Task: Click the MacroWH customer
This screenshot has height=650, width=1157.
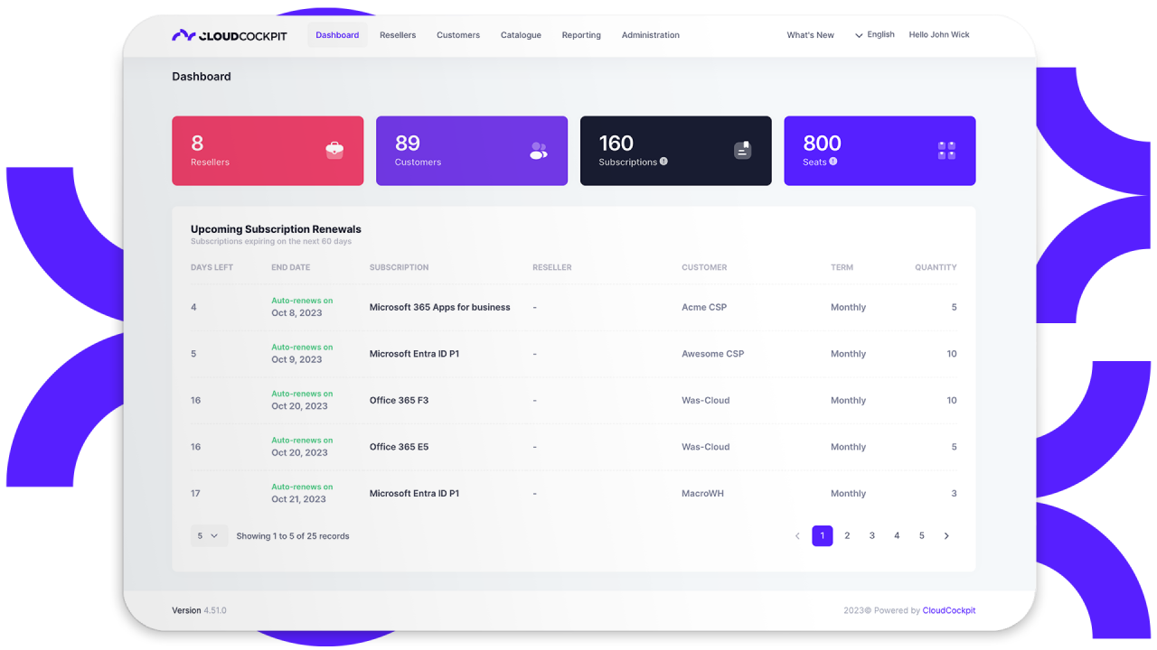Action: tap(702, 494)
